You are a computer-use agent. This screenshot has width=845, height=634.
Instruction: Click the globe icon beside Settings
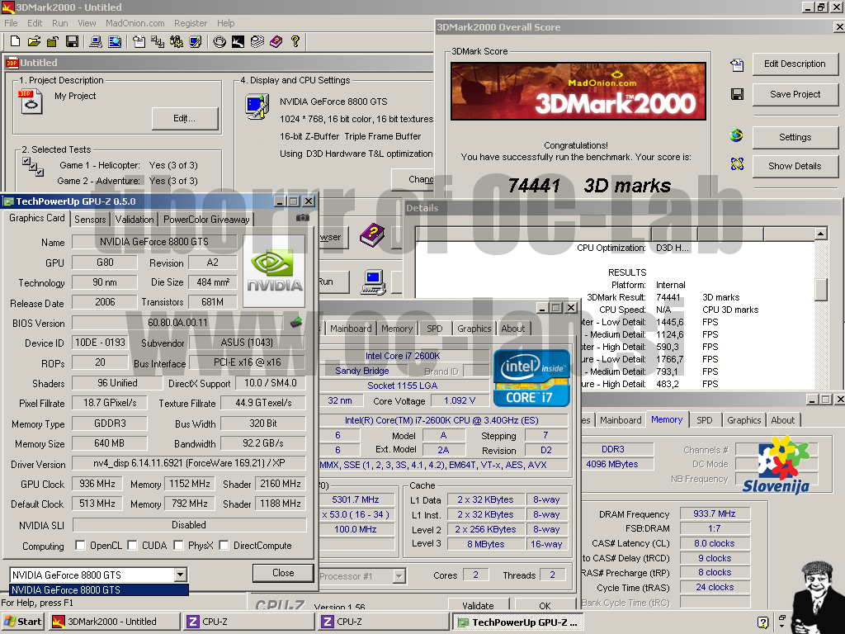(737, 135)
